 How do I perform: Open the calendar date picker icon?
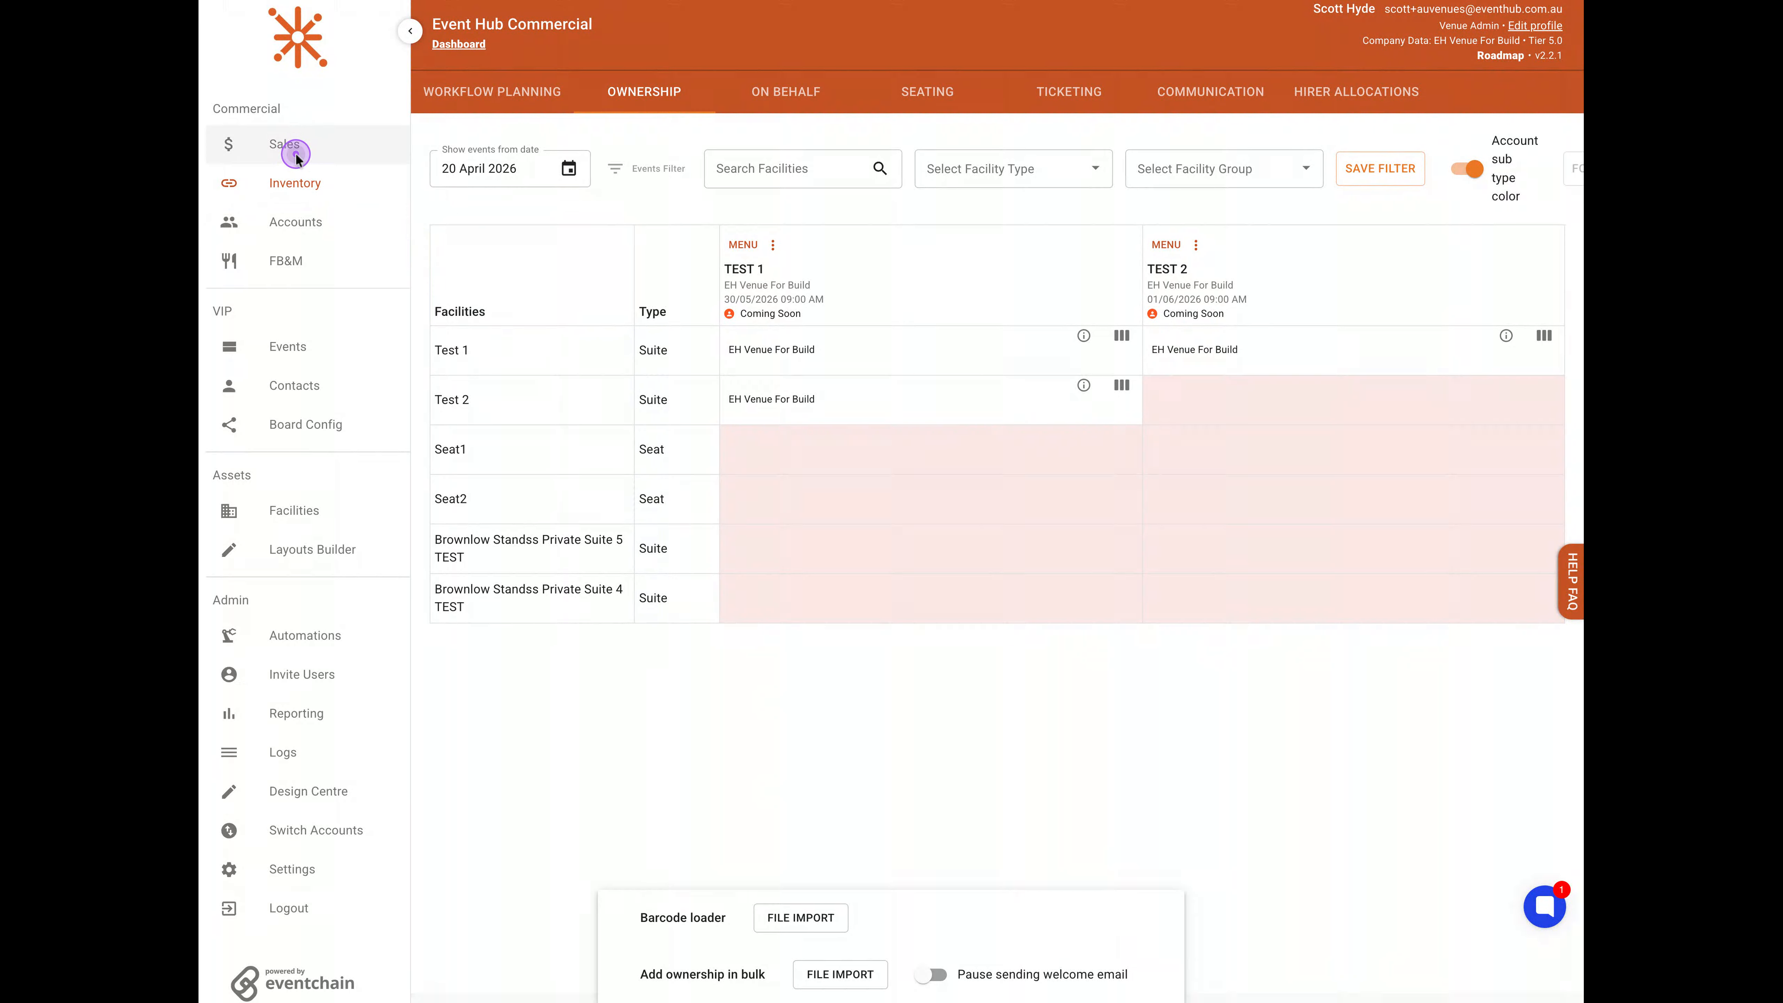(x=568, y=168)
